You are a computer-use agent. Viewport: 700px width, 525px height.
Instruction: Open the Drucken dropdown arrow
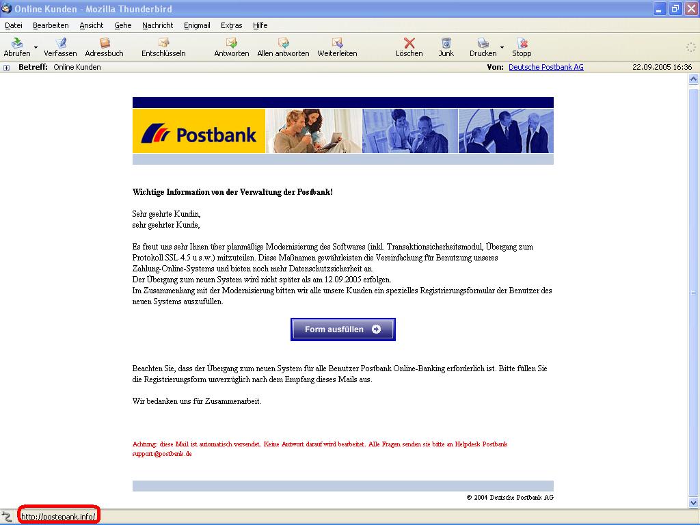(502, 47)
